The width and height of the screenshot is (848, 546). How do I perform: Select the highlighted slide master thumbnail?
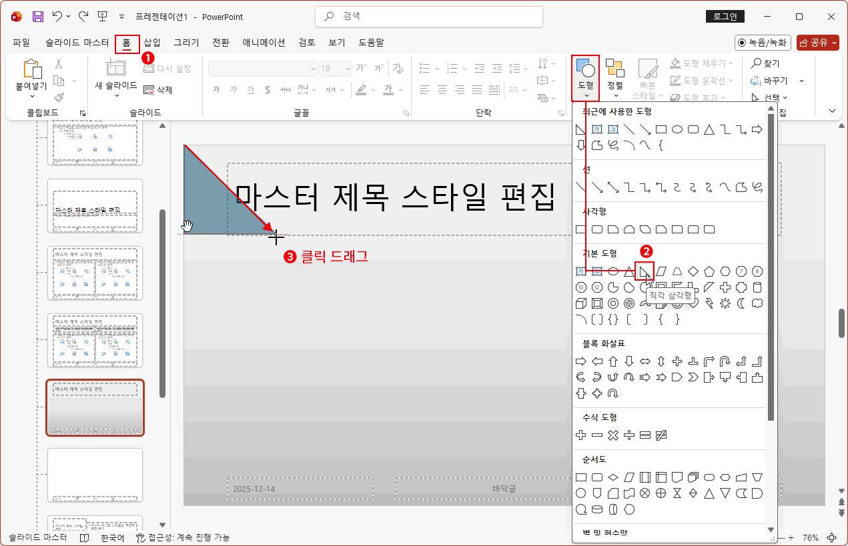pos(95,408)
